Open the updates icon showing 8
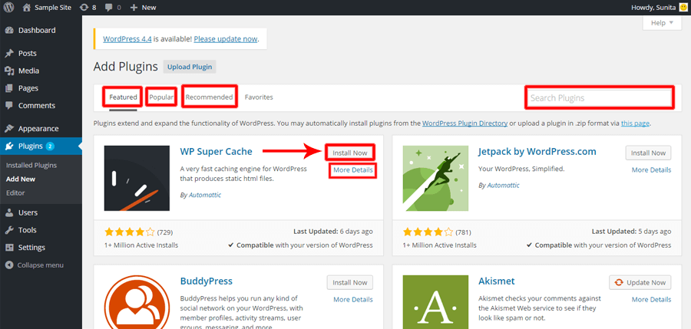691x329 pixels. [83, 7]
